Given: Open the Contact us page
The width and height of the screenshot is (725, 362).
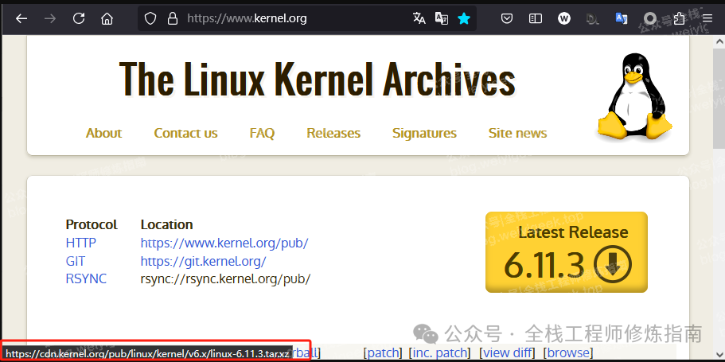Looking at the screenshot, I should 185,133.
